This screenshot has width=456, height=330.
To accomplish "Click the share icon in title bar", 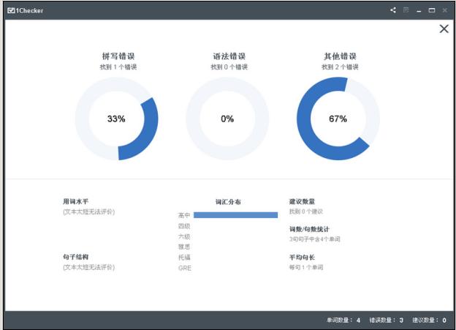I will (393, 10).
